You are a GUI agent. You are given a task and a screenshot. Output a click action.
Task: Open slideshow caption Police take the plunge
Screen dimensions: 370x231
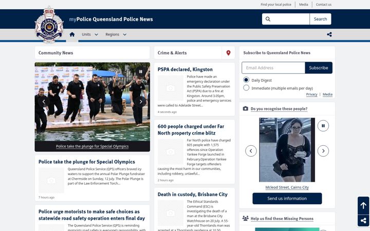pyautogui.click(x=92, y=146)
